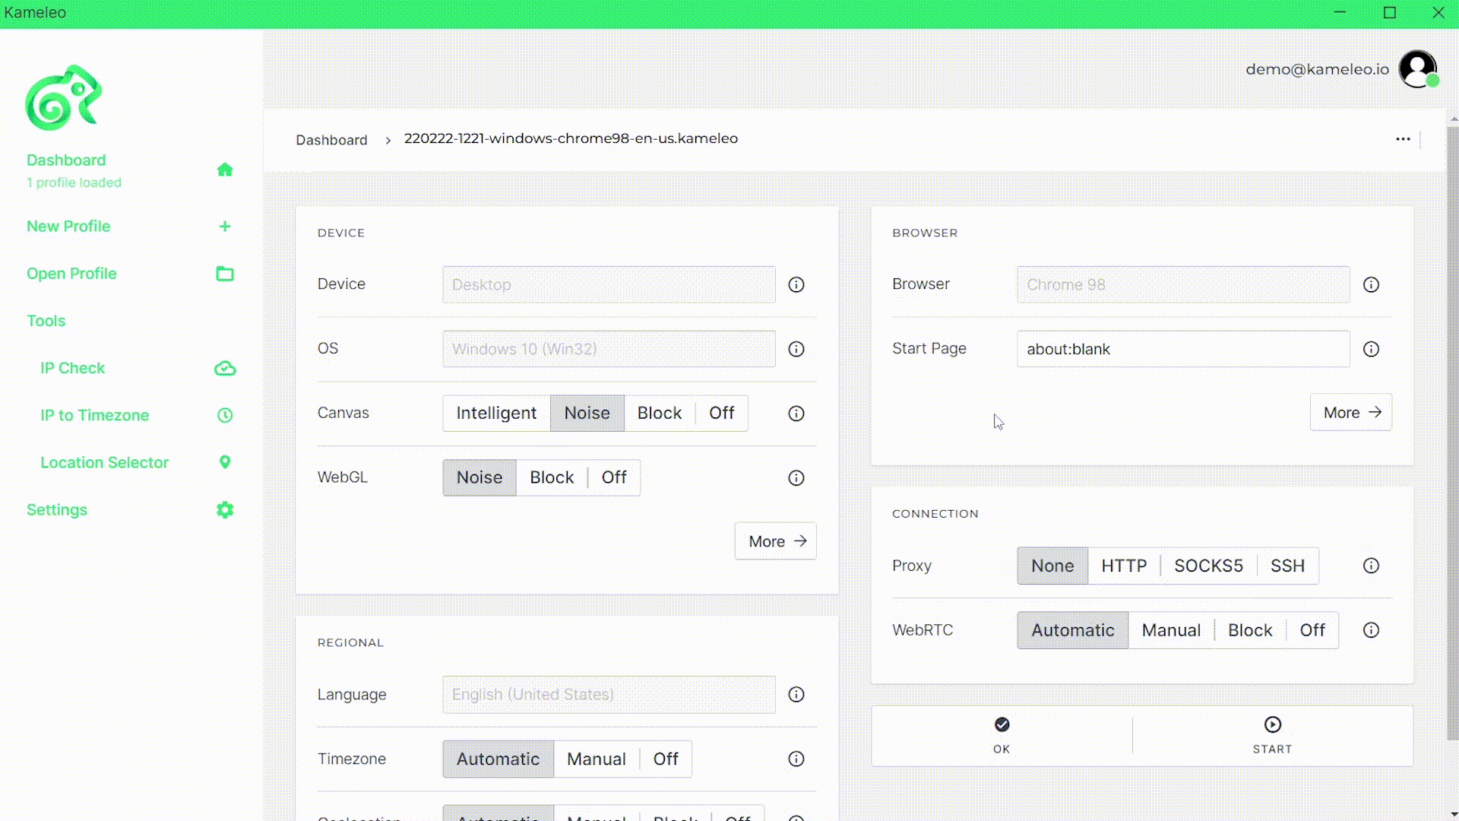
Task: Select Open Profile in sidebar
Action: (x=71, y=273)
